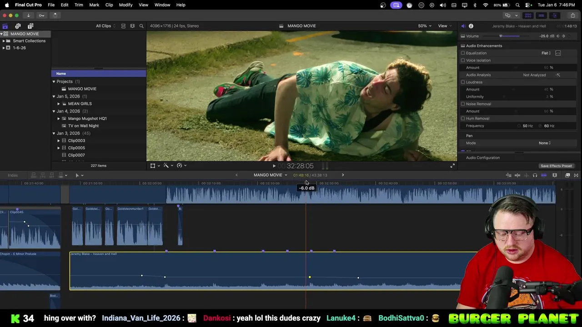Open the Retime speedometer menu
Viewport: 582px width, 327px height.
pyautogui.click(x=180, y=166)
